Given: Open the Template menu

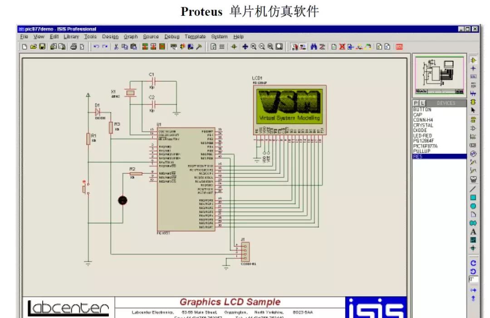Looking at the screenshot, I should tap(195, 37).
